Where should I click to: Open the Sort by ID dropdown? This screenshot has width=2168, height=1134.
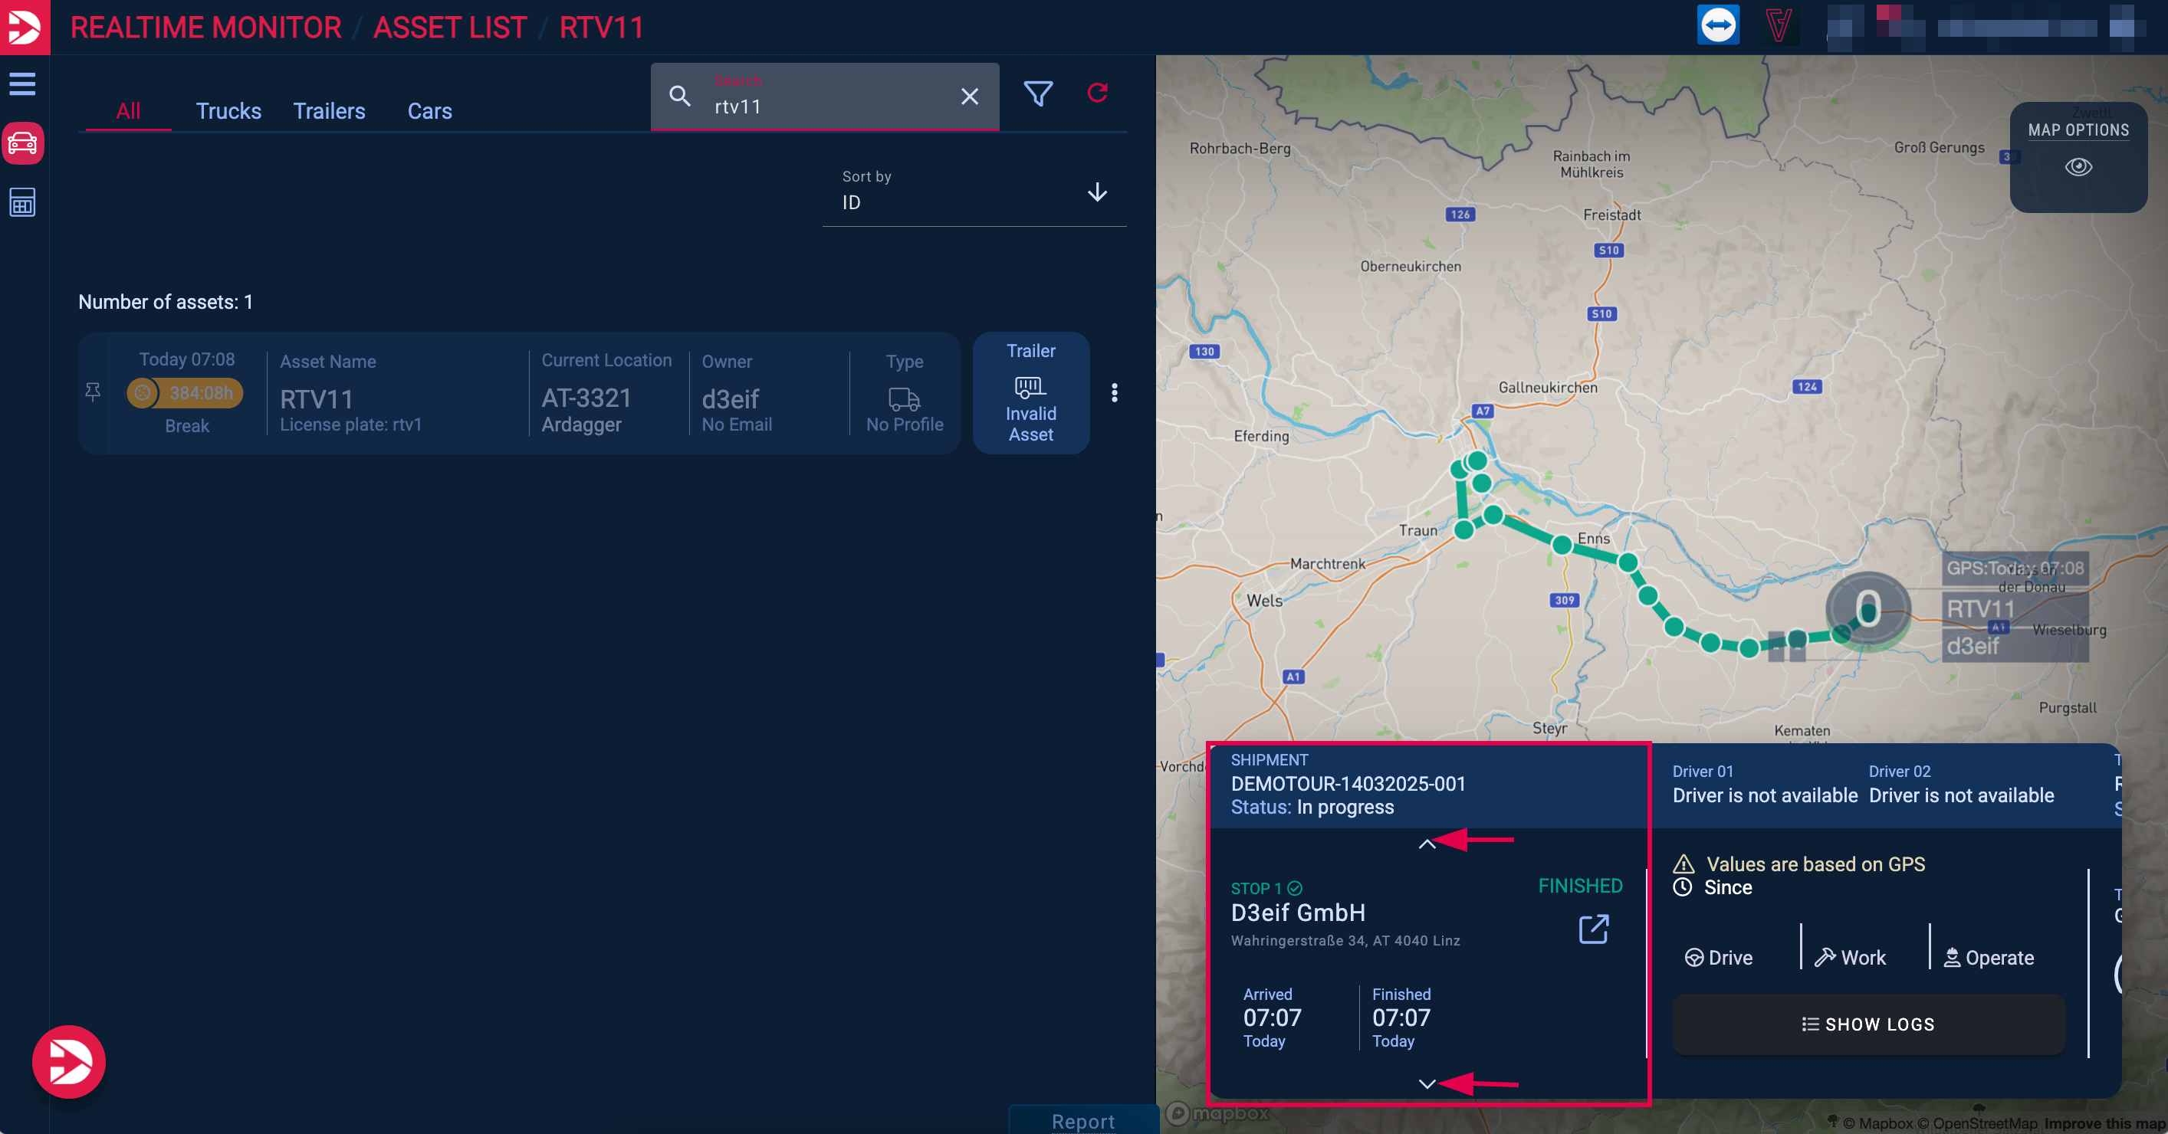click(x=951, y=202)
